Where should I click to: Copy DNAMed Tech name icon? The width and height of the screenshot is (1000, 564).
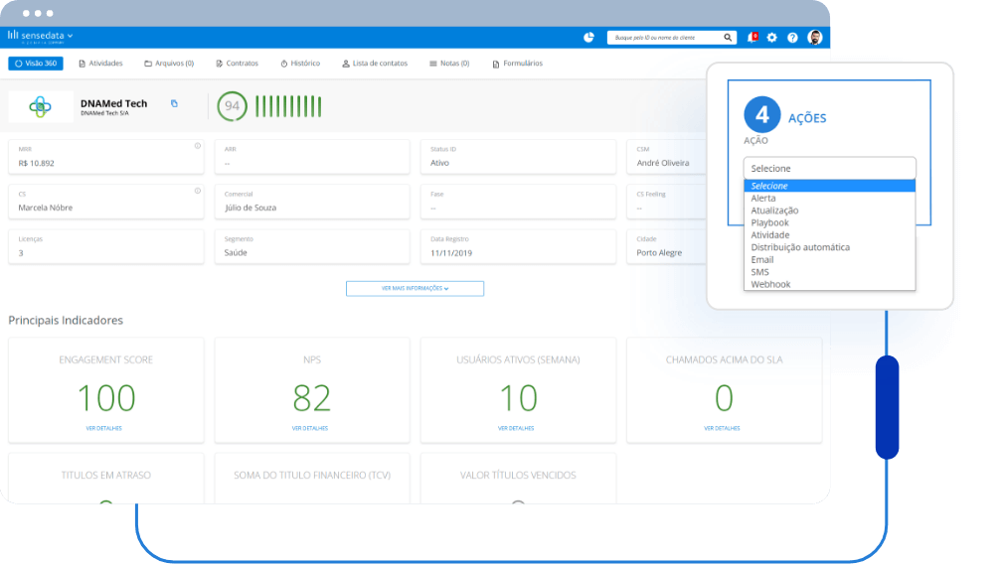click(174, 103)
